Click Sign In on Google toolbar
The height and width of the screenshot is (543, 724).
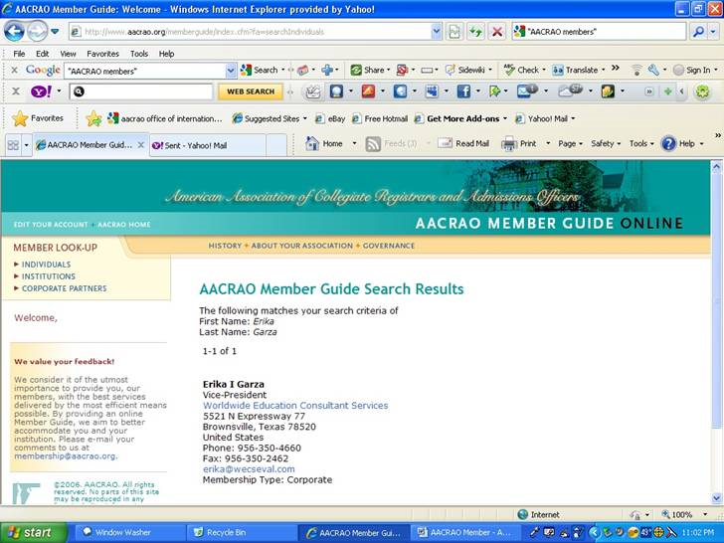pos(692,71)
